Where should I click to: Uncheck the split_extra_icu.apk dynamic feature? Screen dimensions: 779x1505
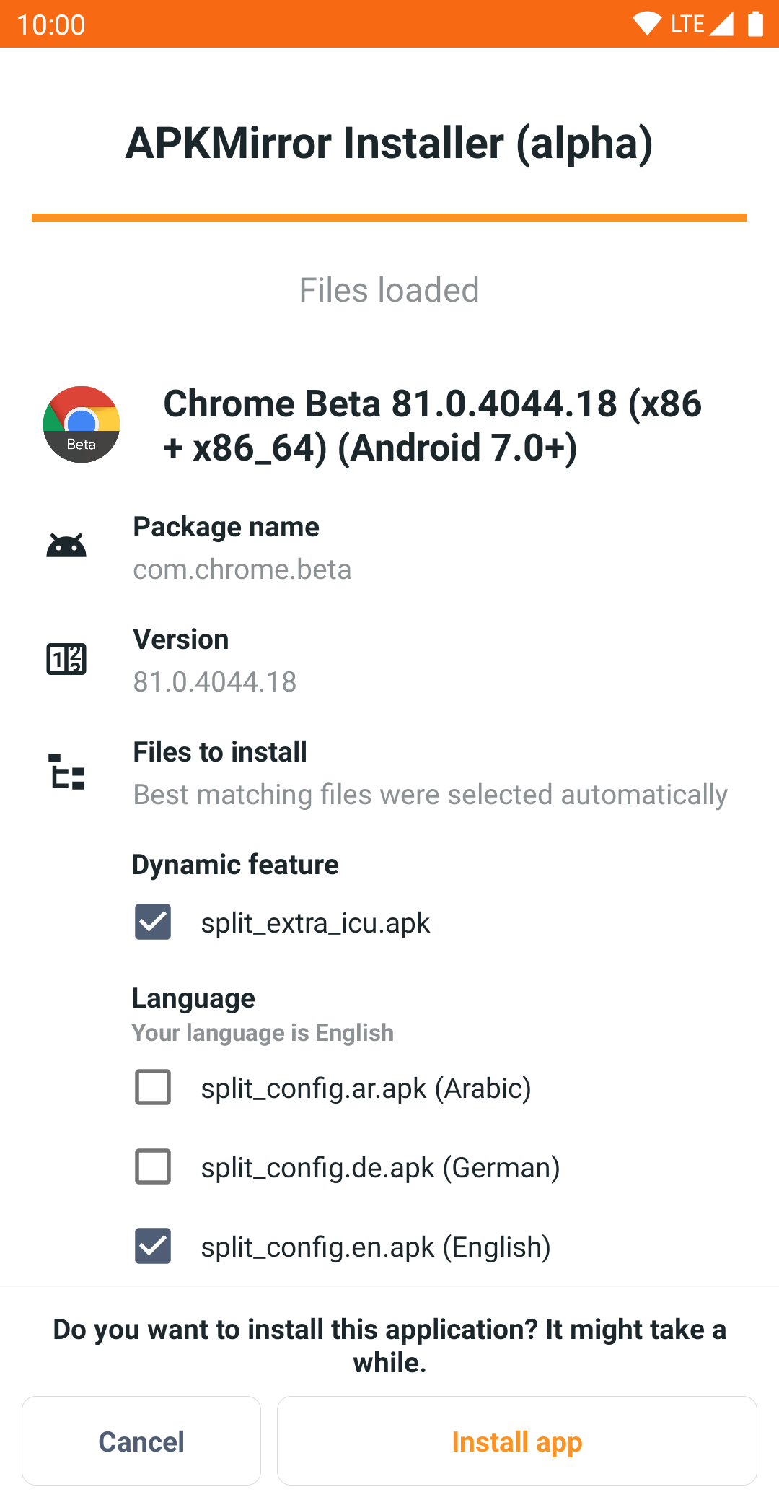click(x=151, y=921)
